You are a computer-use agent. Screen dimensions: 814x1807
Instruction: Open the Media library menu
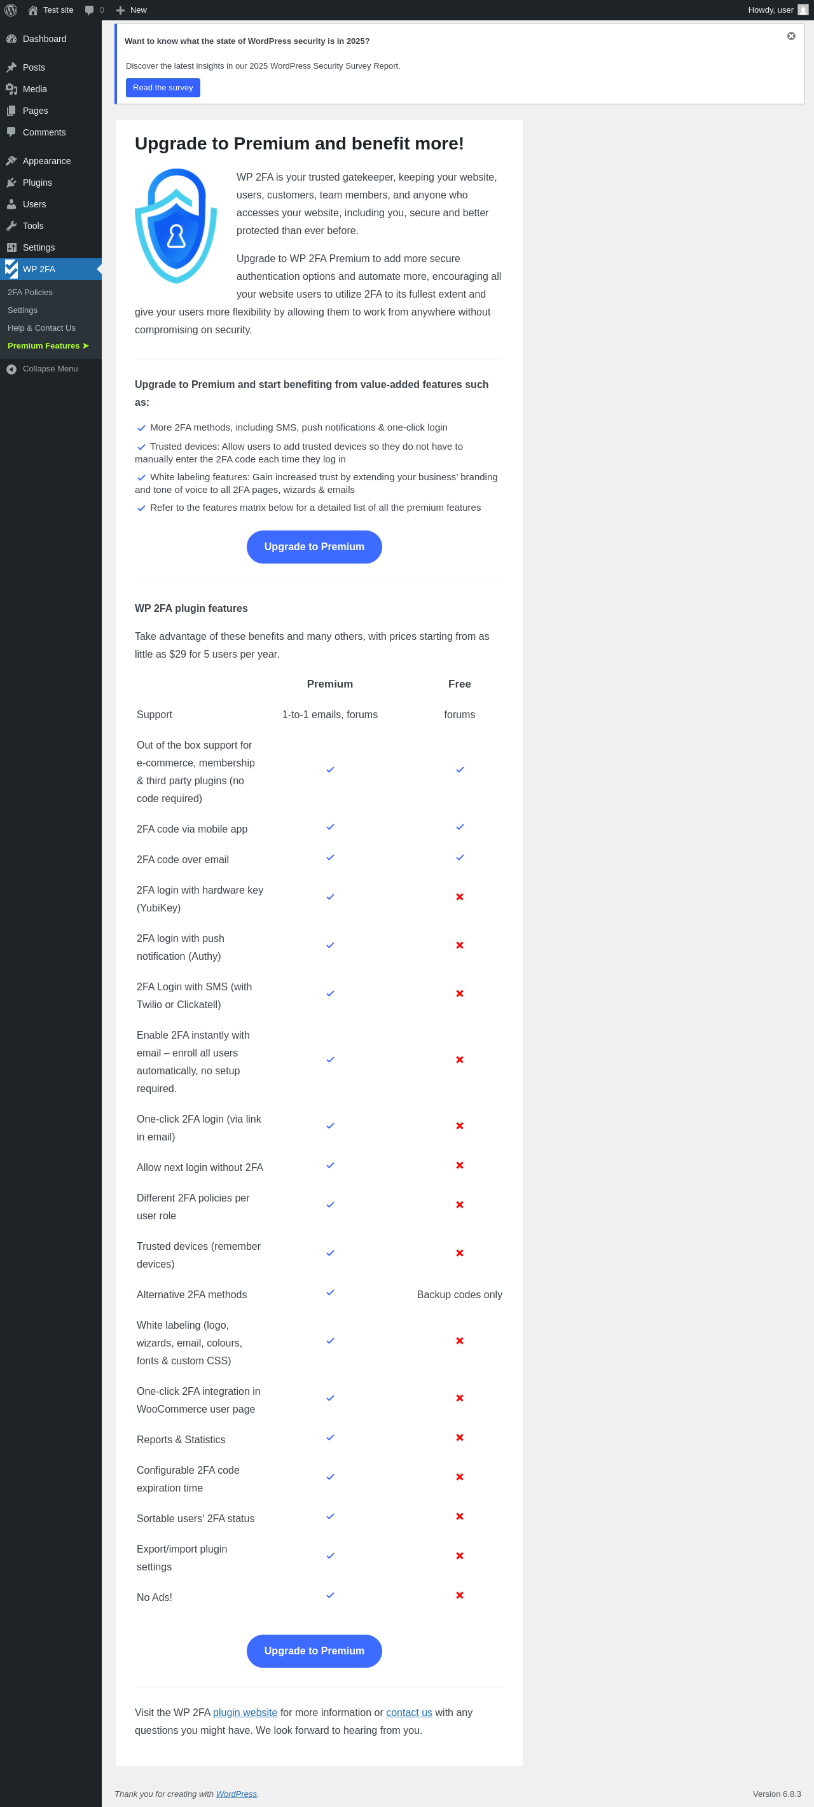pyautogui.click(x=34, y=89)
